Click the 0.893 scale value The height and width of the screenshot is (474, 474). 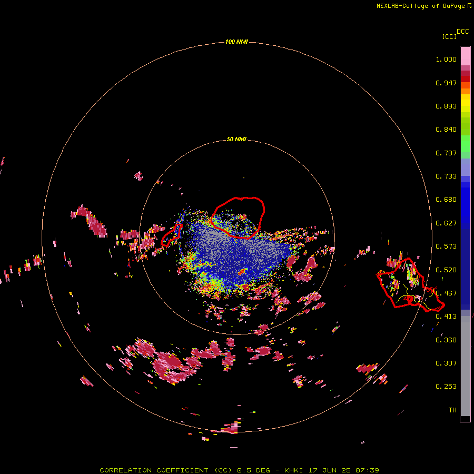click(446, 106)
